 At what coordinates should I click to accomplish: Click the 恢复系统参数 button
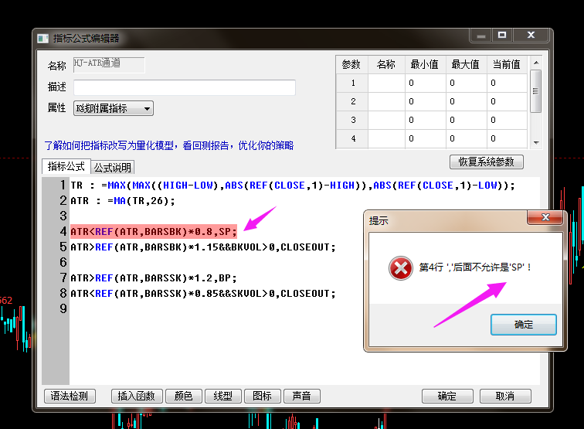coord(486,162)
